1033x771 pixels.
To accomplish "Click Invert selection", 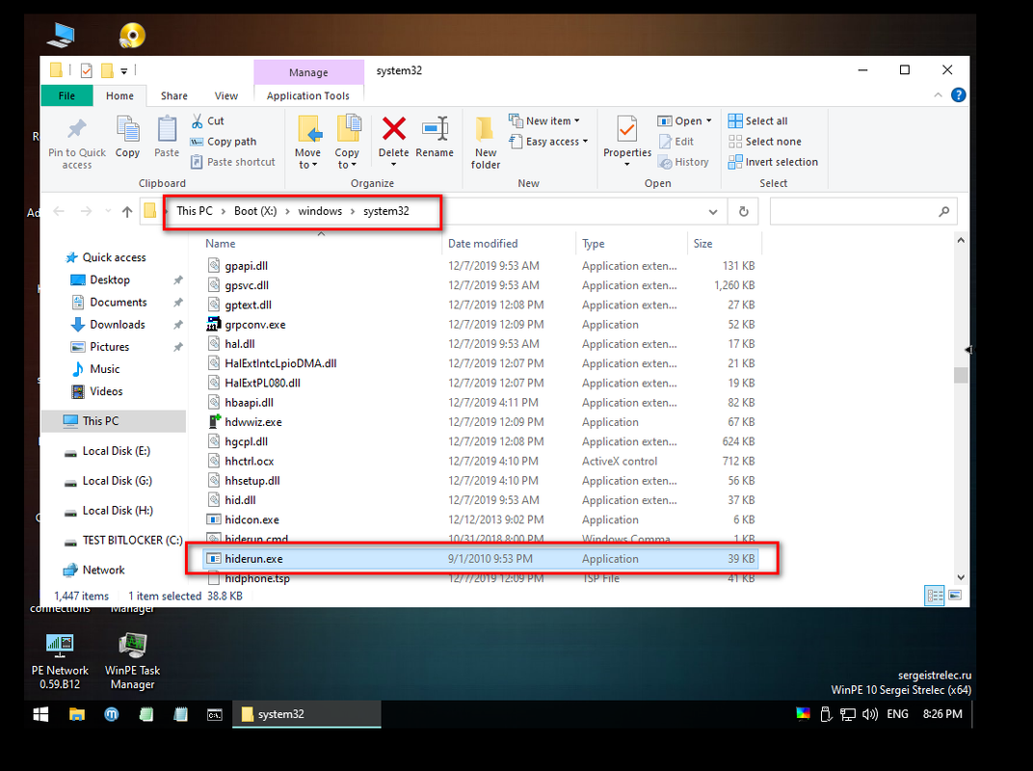I will (773, 162).
